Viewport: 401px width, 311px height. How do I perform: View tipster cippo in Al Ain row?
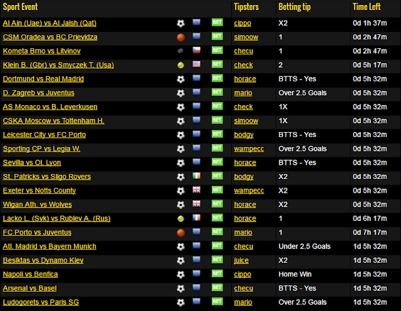pyautogui.click(x=242, y=23)
